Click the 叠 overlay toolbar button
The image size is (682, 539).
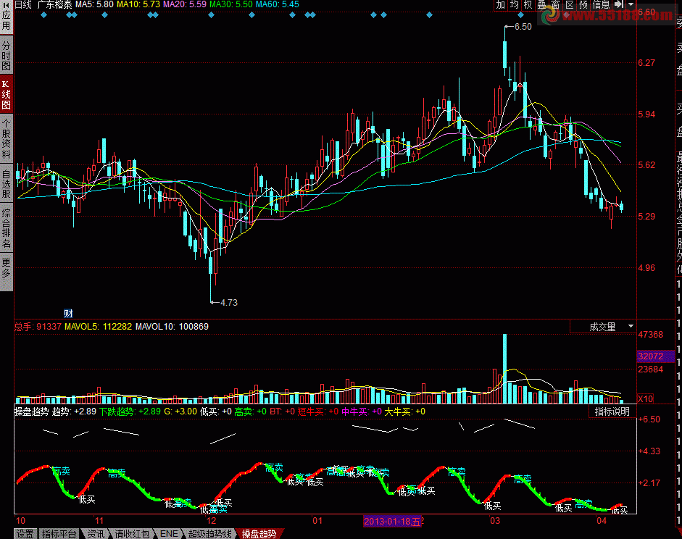pos(541,5)
